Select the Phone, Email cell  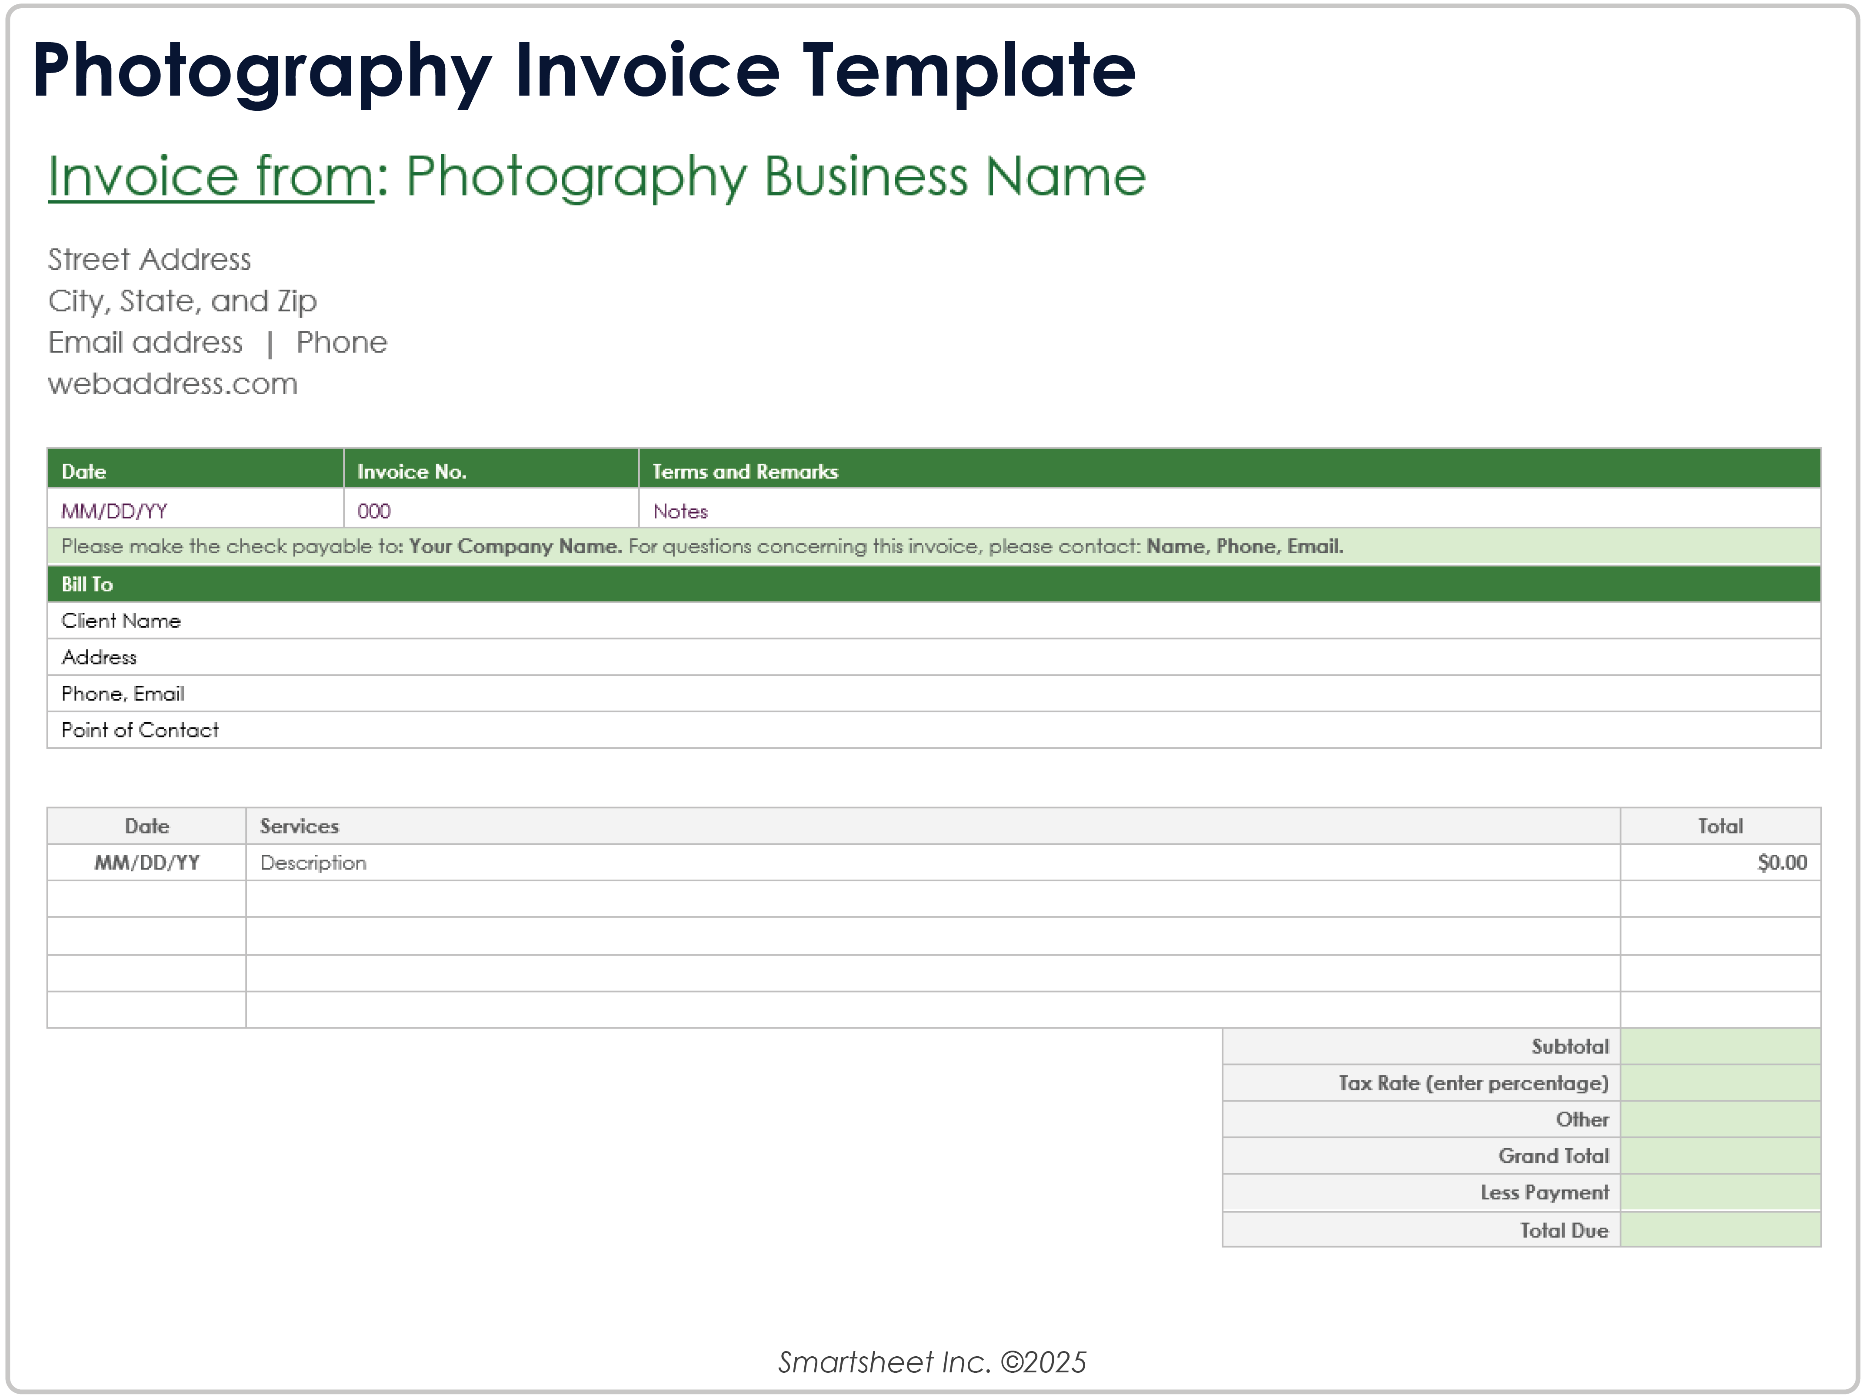[x=337, y=693]
